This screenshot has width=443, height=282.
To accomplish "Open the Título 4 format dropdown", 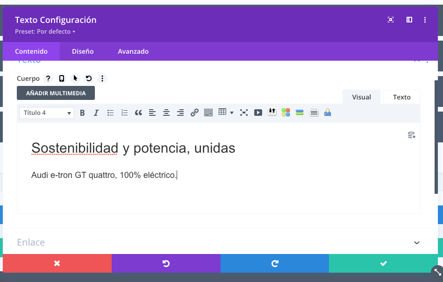I will pyautogui.click(x=47, y=113).
